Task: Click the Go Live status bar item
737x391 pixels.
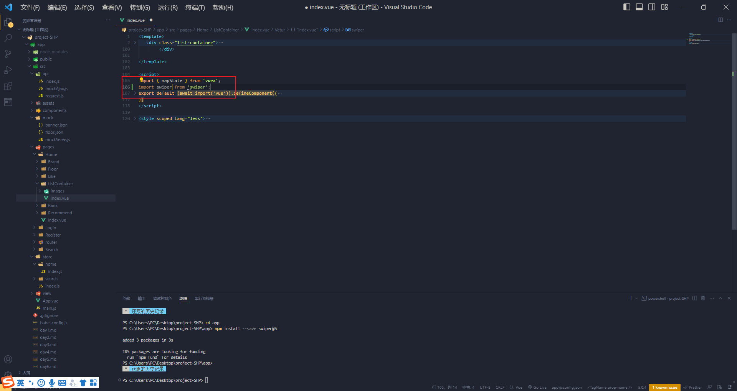Action: [x=537, y=387]
